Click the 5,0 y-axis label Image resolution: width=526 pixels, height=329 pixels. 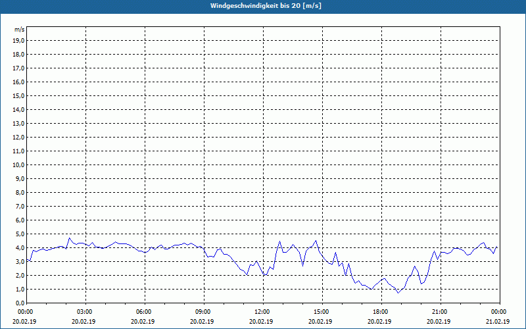(x=20, y=234)
